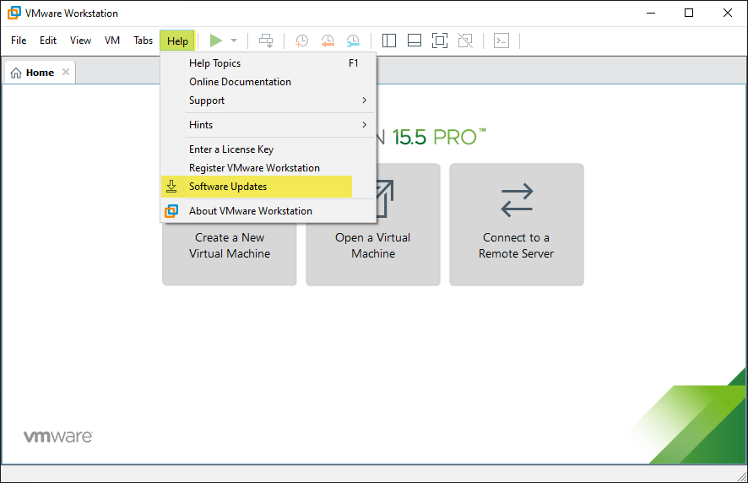Viewport: 748px width, 483px height.
Task: Click the green Power On play button
Action: click(x=216, y=41)
